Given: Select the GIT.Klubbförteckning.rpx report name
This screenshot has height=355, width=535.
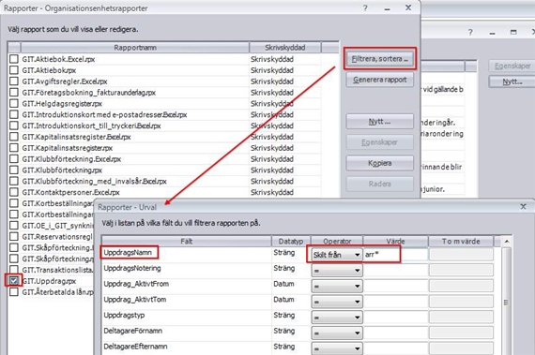Looking at the screenshot, I should tap(62, 170).
